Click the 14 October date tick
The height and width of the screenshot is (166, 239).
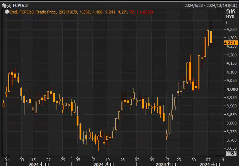tap(222, 160)
